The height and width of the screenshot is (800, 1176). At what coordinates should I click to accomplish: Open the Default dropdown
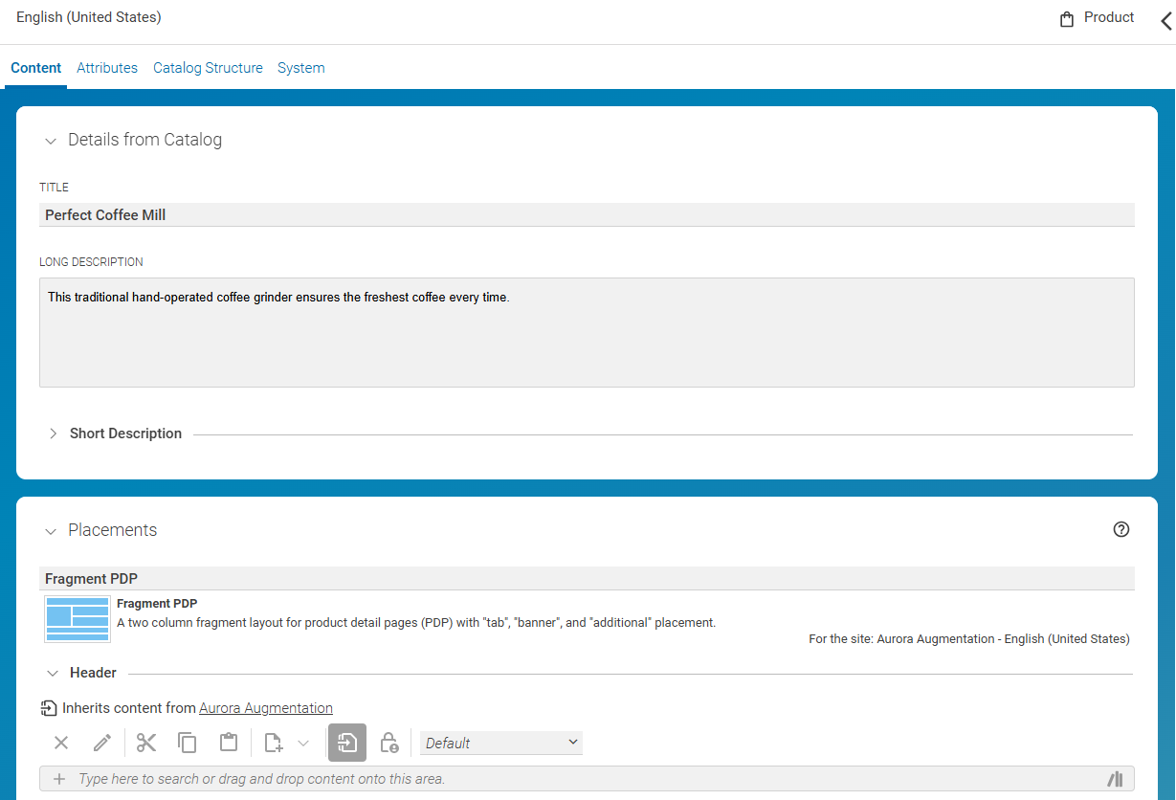click(501, 743)
